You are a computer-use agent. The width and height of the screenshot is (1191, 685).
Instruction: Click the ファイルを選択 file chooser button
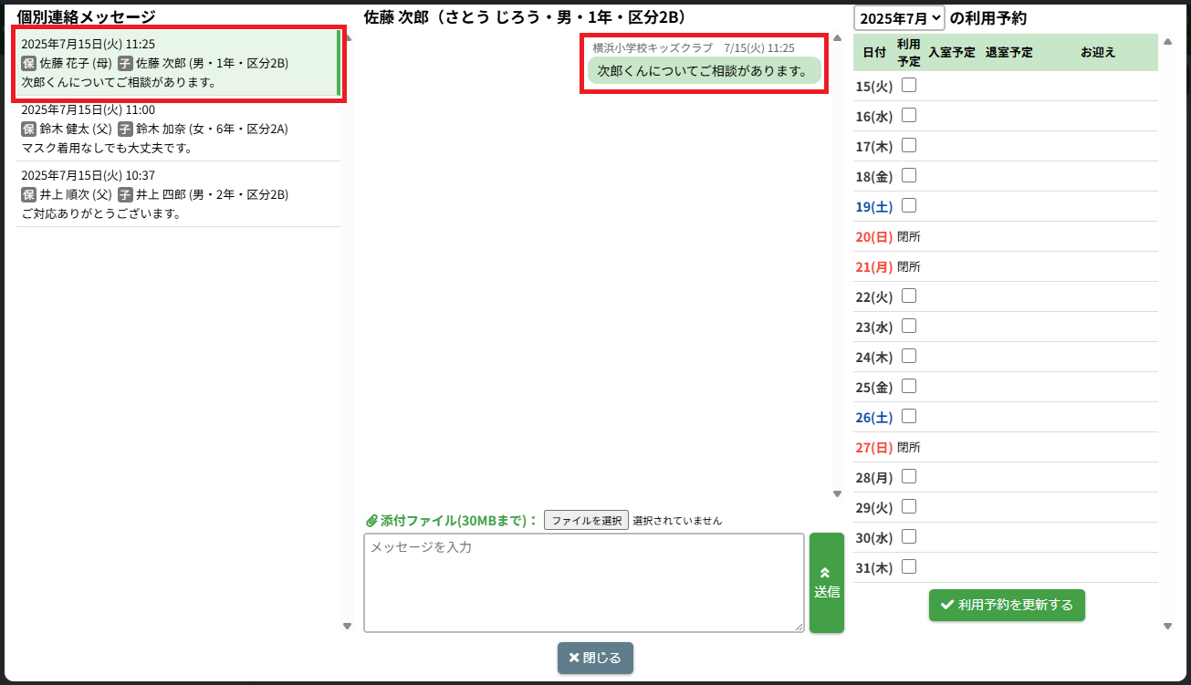(586, 521)
